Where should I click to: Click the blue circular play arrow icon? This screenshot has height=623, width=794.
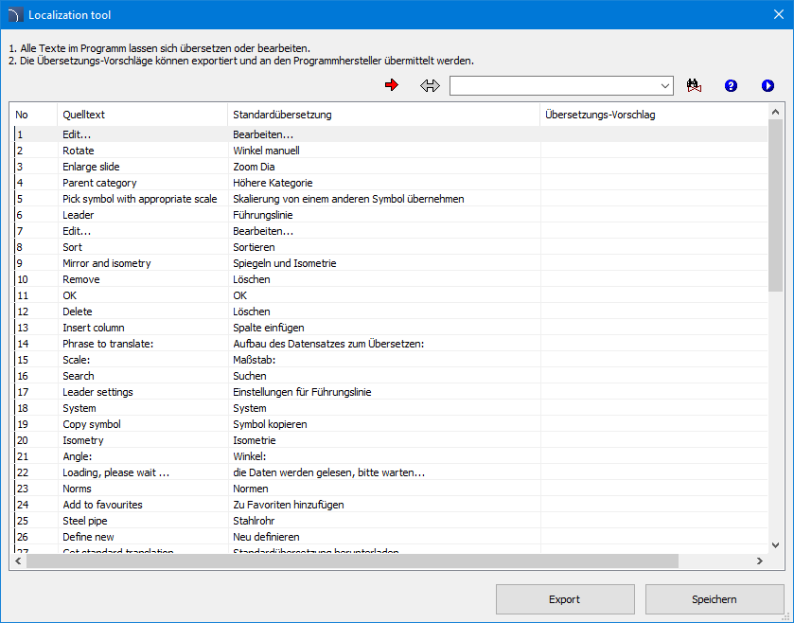768,86
